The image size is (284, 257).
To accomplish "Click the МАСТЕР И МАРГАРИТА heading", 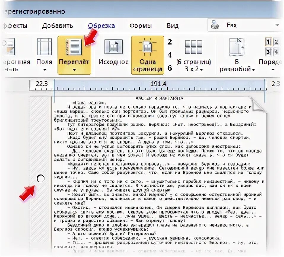I will [159, 98].
